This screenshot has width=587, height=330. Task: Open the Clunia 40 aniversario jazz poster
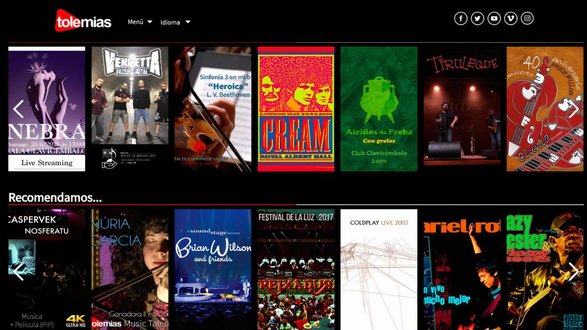545,109
